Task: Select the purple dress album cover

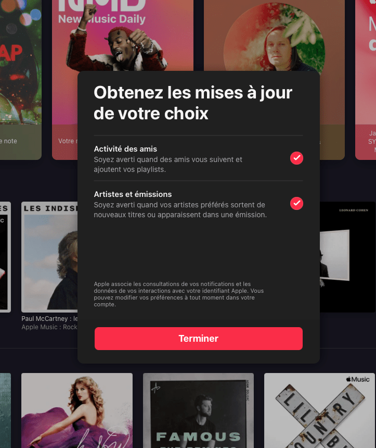Action: [77, 410]
